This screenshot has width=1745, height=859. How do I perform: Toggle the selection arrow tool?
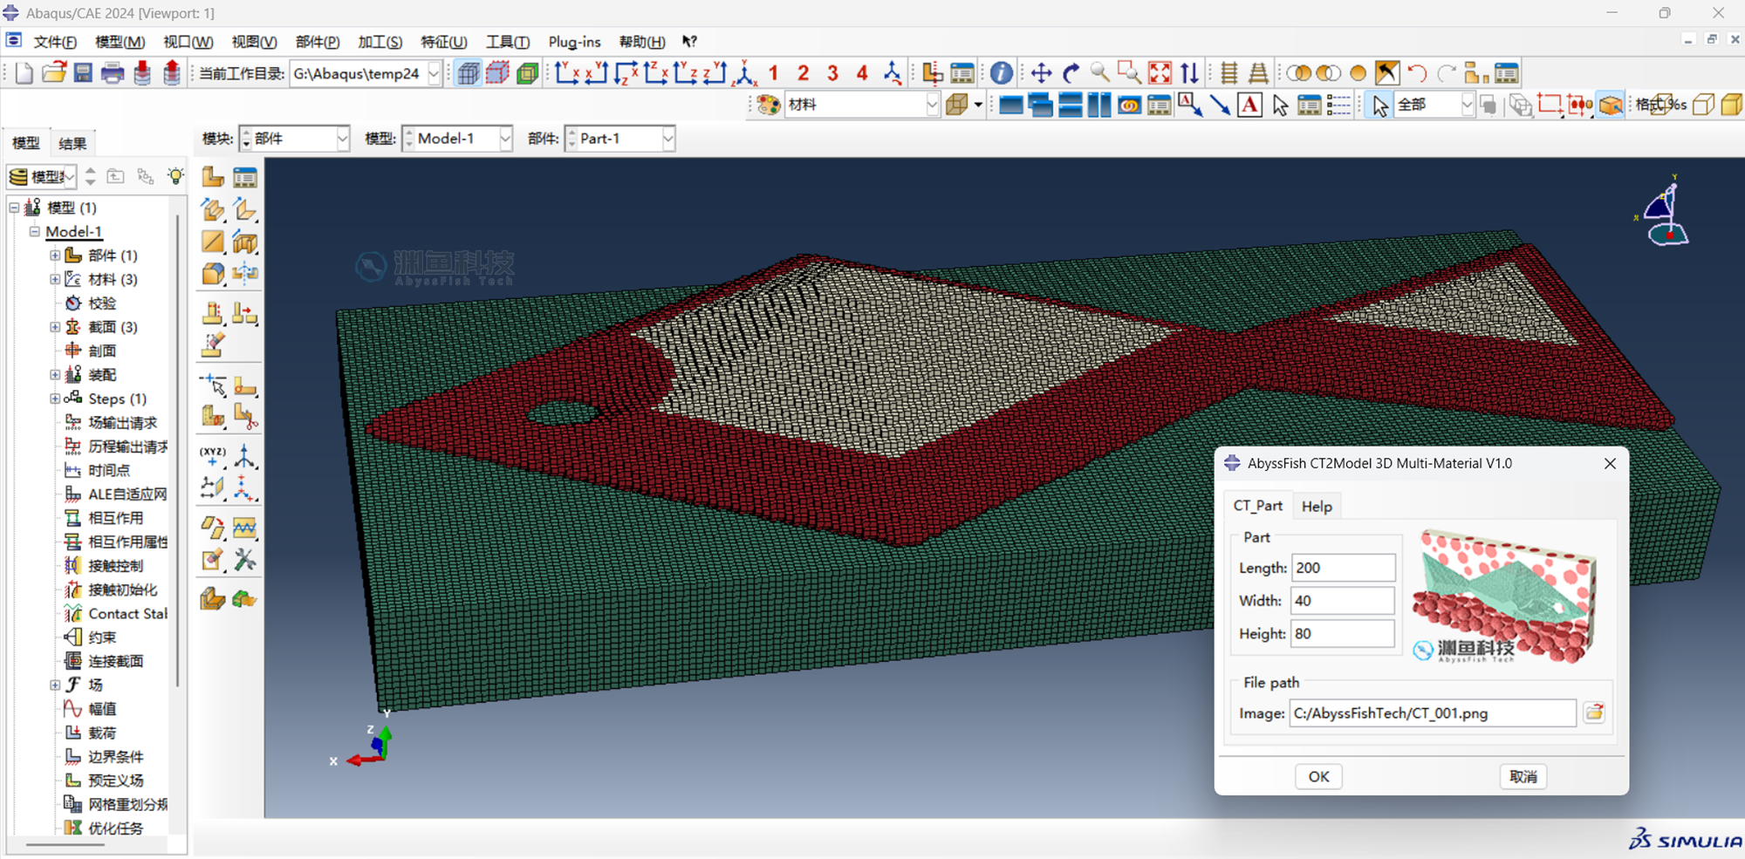[x=1379, y=105]
